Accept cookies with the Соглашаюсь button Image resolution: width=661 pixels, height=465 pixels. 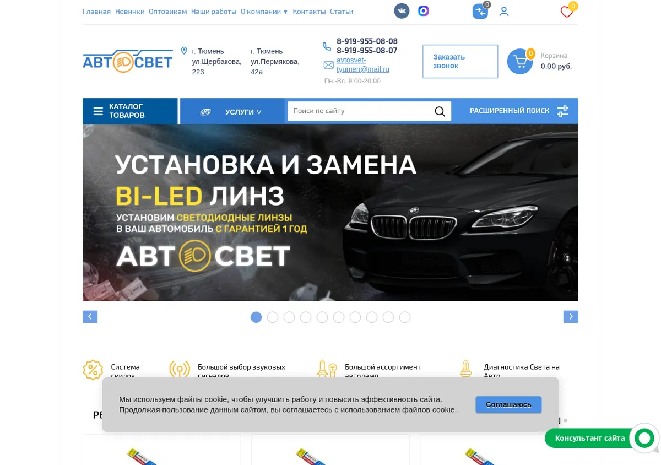508,404
